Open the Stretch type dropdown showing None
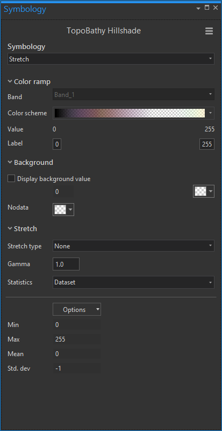Screen dimensions: 222x431 pos(133,246)
